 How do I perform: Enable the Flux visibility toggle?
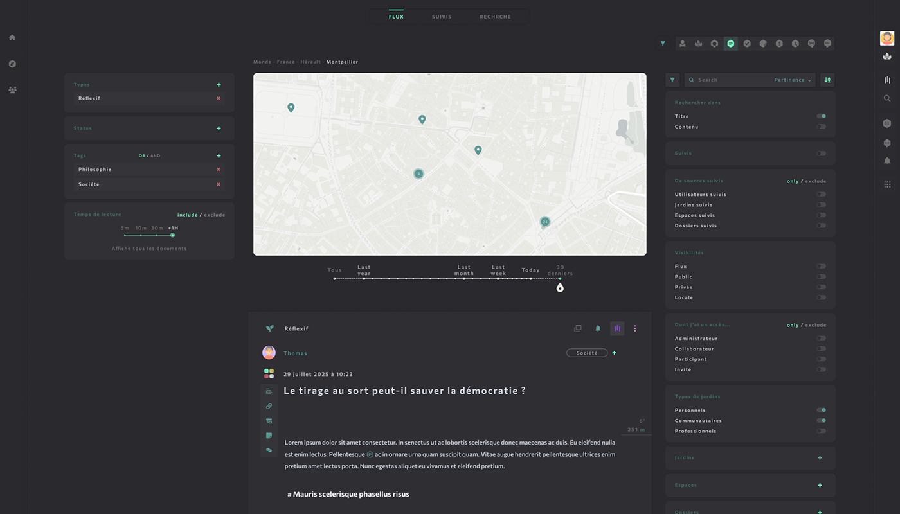click(x=821, y=265)
